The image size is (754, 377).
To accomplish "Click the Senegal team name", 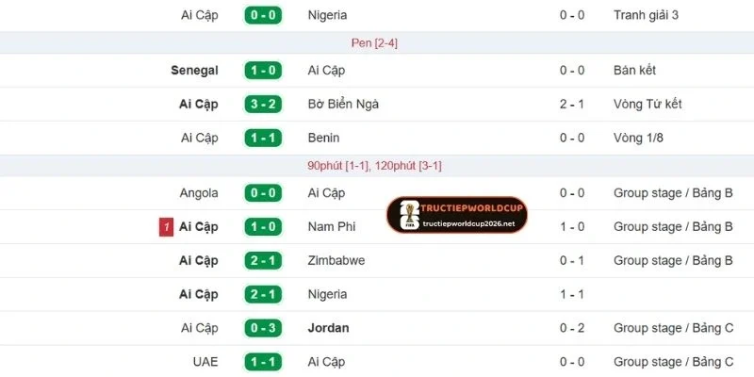I will (194, 70).
